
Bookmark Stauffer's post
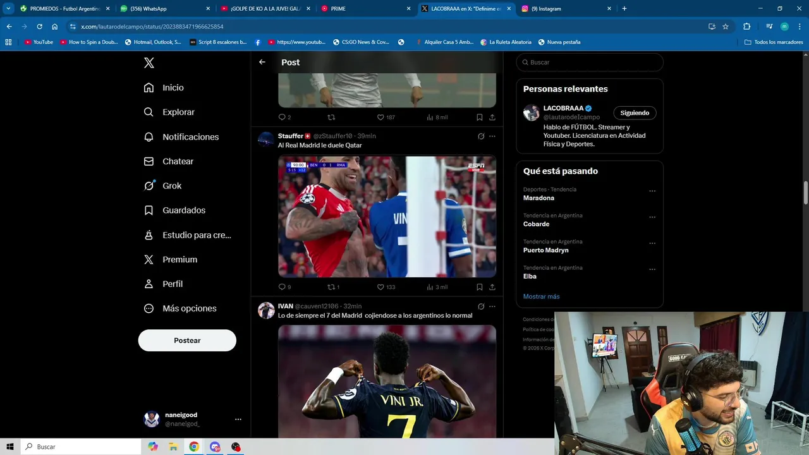(480, 287)
